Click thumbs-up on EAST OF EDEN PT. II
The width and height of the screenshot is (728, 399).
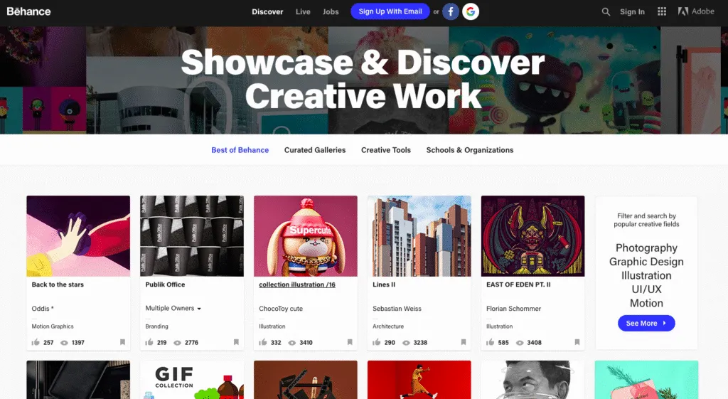tap(491, 342)
